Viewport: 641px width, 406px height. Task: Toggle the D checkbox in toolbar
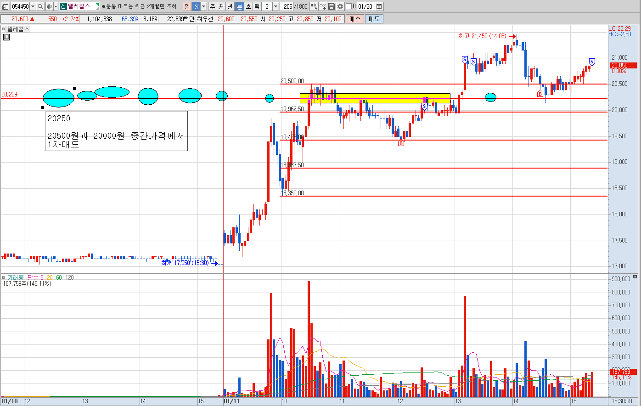349,6
